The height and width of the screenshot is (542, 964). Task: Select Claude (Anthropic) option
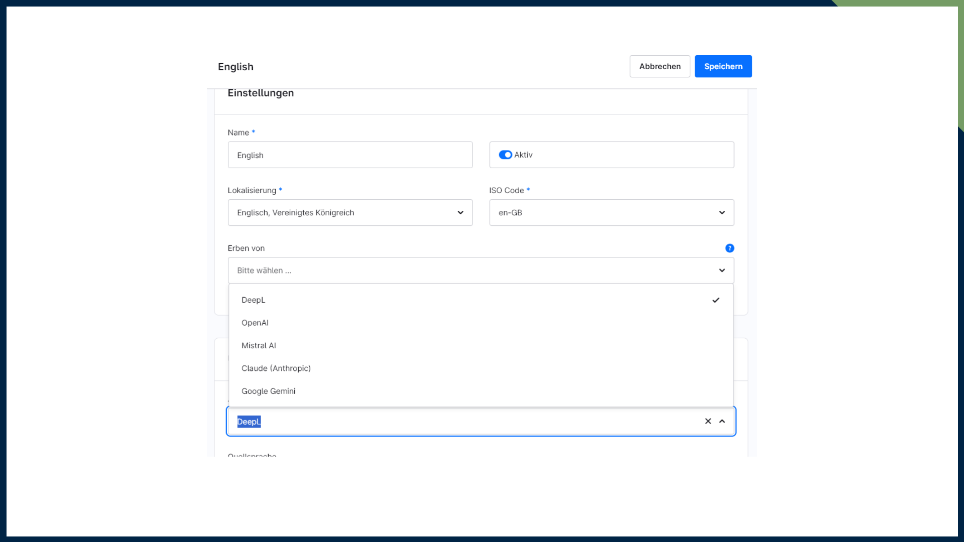pyautogui.click(x=276, y=368)
